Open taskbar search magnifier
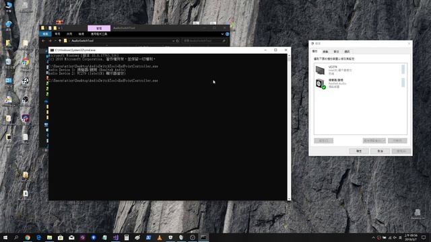The width and height of the screenshot is (431, 242). click(16, 237)
